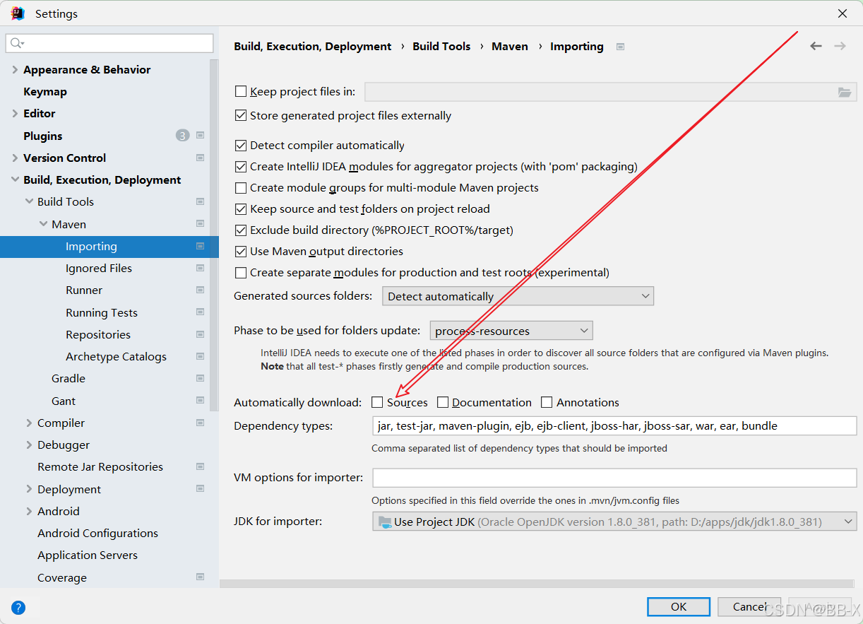Click the project icon next to Maven
863x624 pixels.
pos(201,224)
